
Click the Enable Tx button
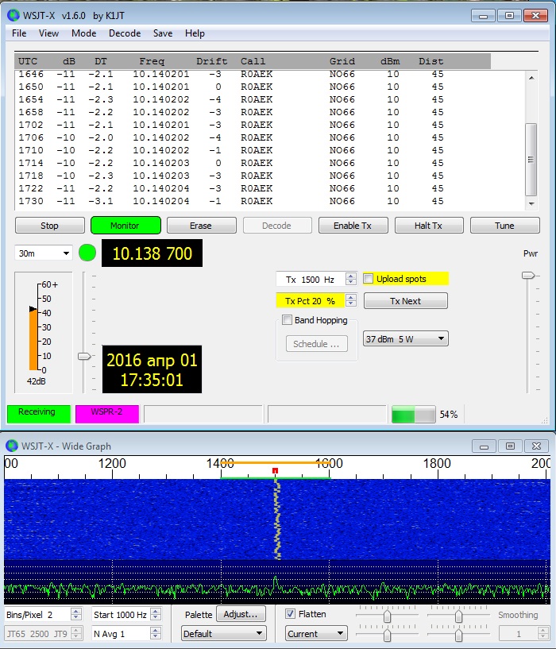pos(353,226)
